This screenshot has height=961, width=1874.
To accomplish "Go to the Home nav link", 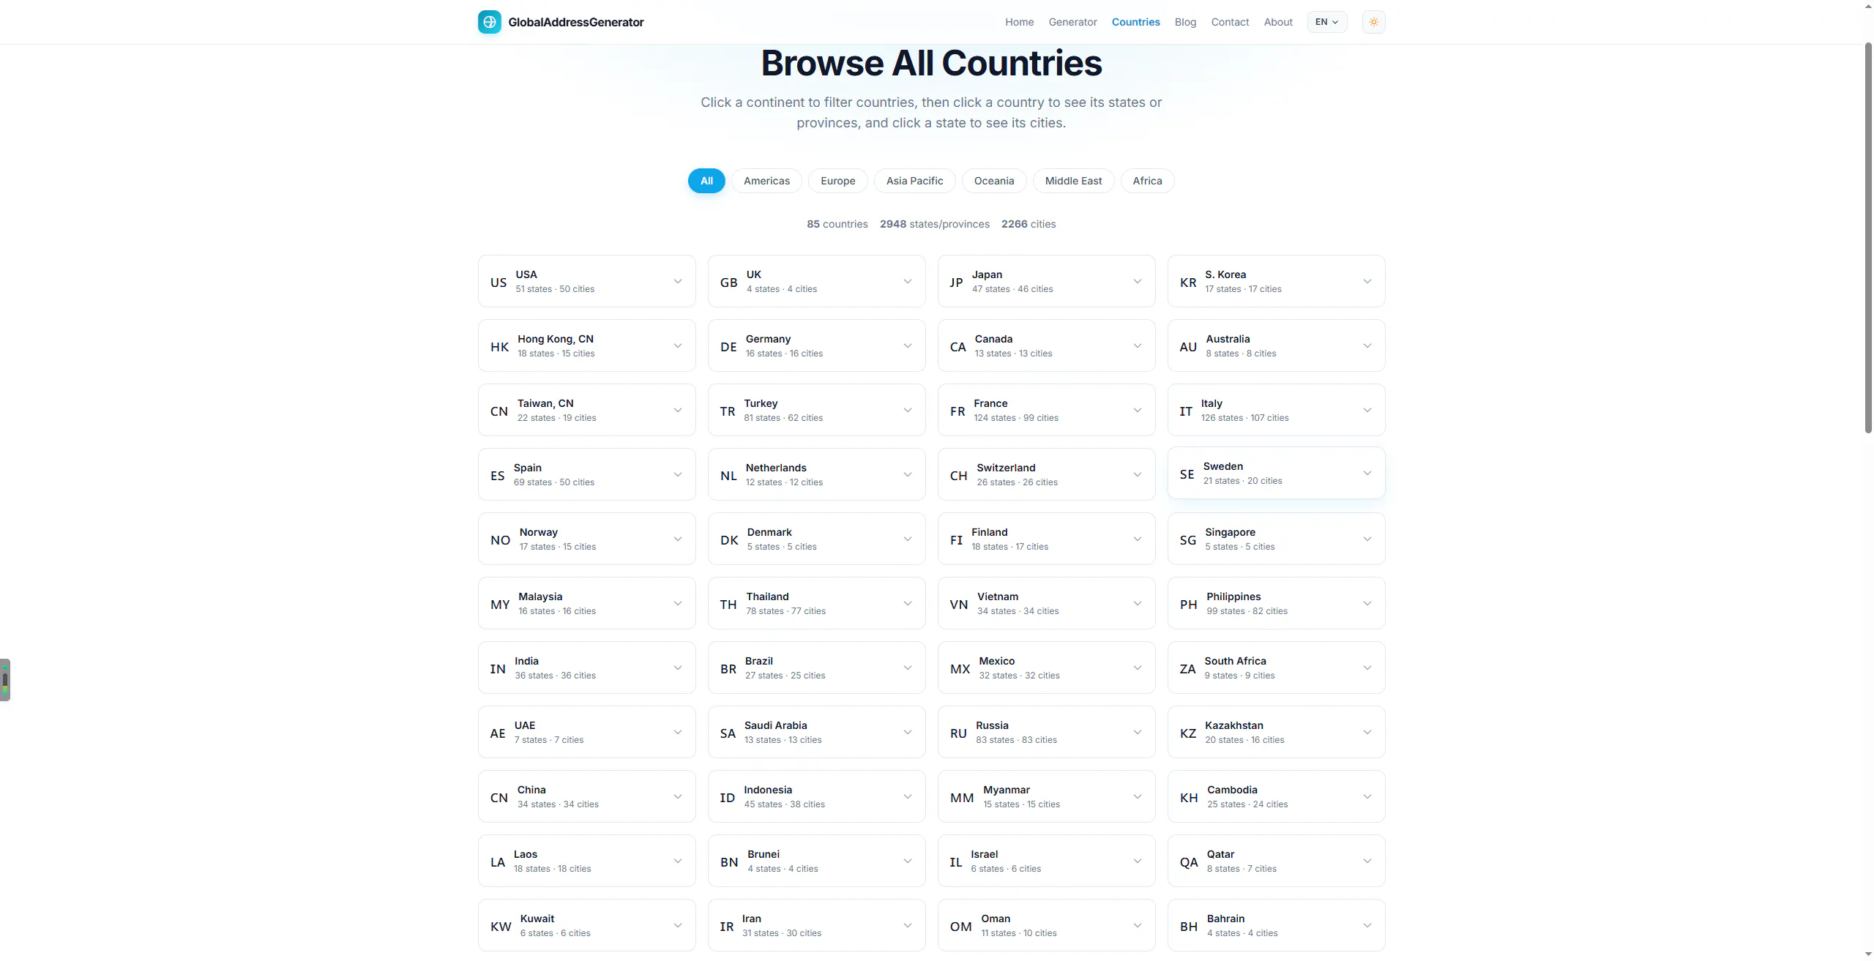I will pyautogui.click(x=1019, y=22).
